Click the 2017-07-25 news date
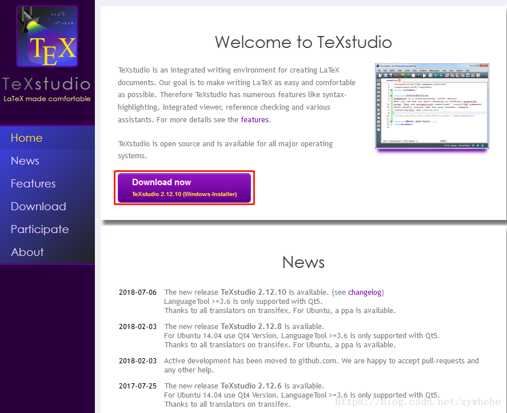 (x=137, y=386)
